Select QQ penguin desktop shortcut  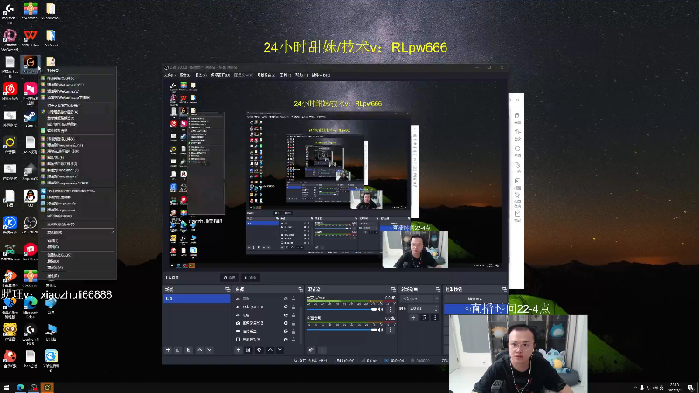pos(31,198)
